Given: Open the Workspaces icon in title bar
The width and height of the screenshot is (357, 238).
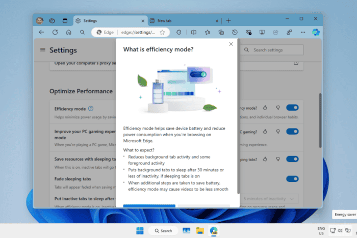Looking at the screenshot, I should (52, 21).
